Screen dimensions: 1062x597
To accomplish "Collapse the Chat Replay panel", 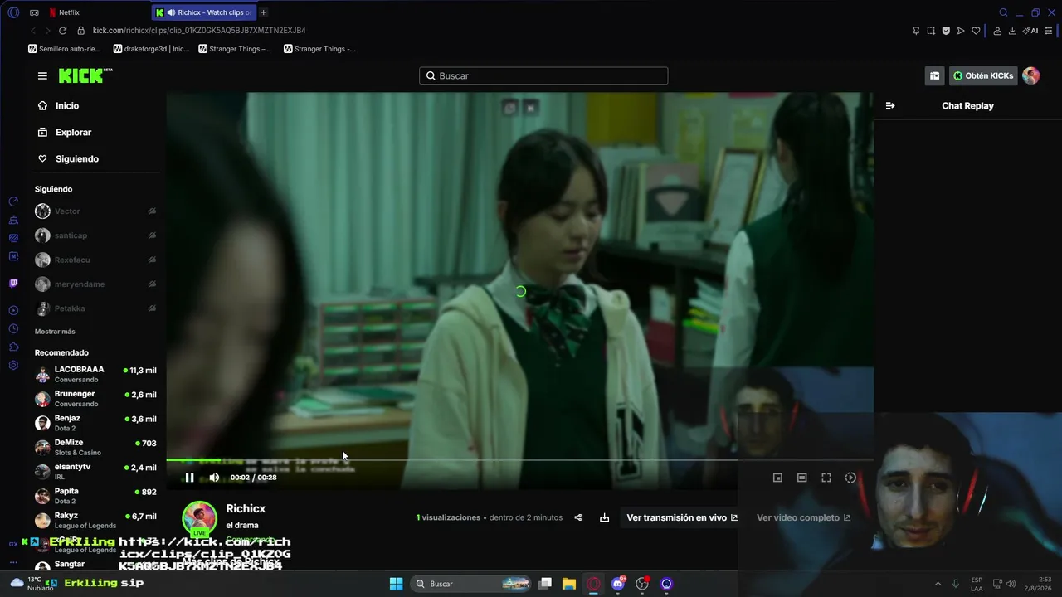I will coord(890,106).
